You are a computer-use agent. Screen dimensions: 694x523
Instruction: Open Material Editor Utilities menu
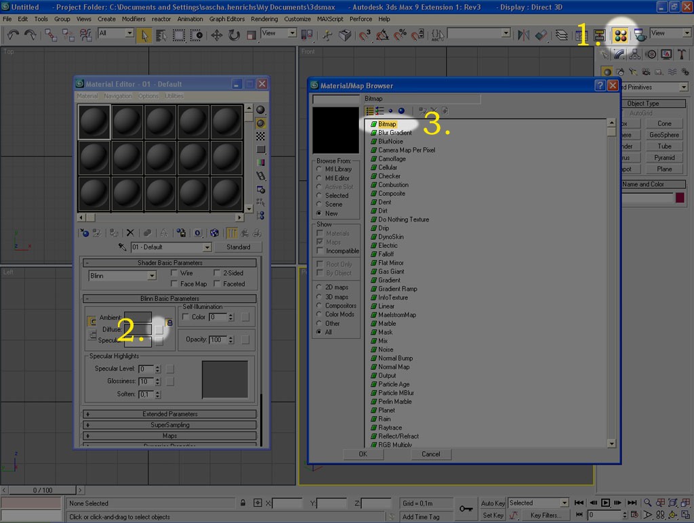[x=174, y=96]
